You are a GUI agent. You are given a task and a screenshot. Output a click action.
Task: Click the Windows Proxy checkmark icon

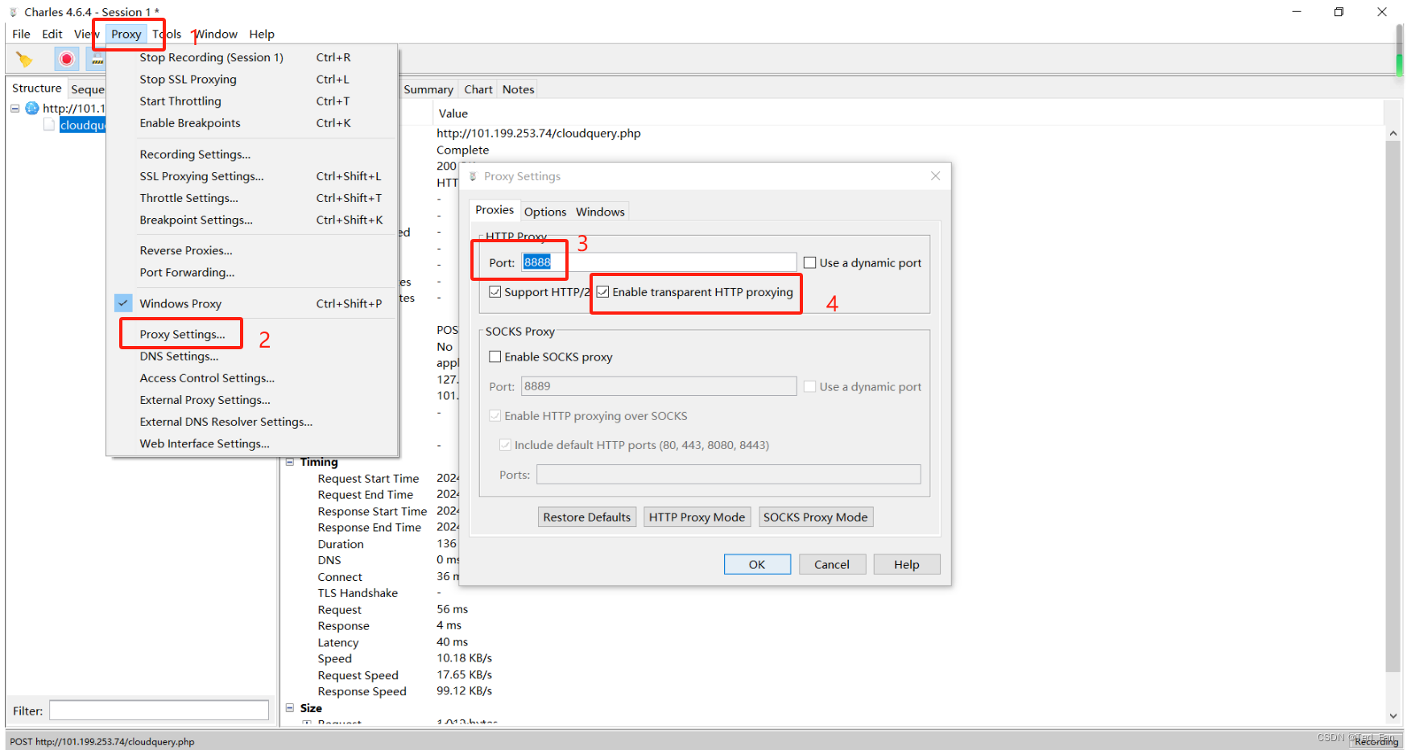coord(123,303)
